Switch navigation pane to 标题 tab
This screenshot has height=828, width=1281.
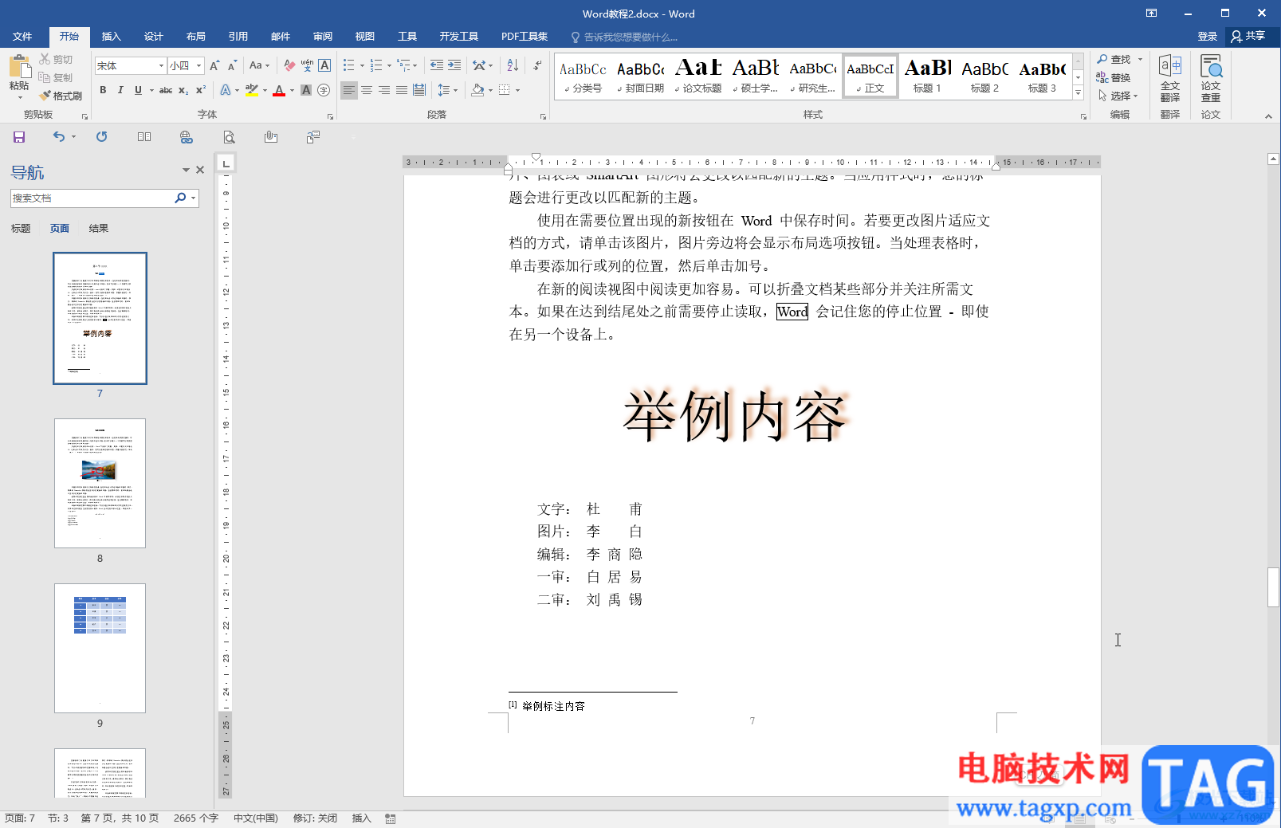point(21,229)
